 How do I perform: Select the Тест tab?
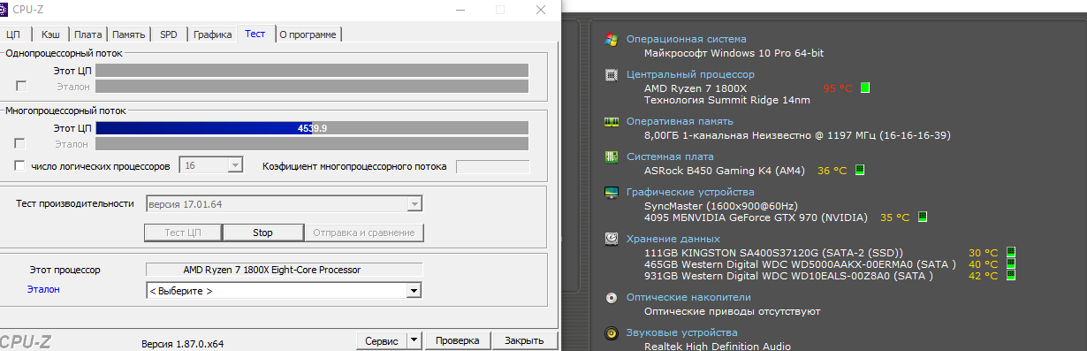[x=255, y=34]
